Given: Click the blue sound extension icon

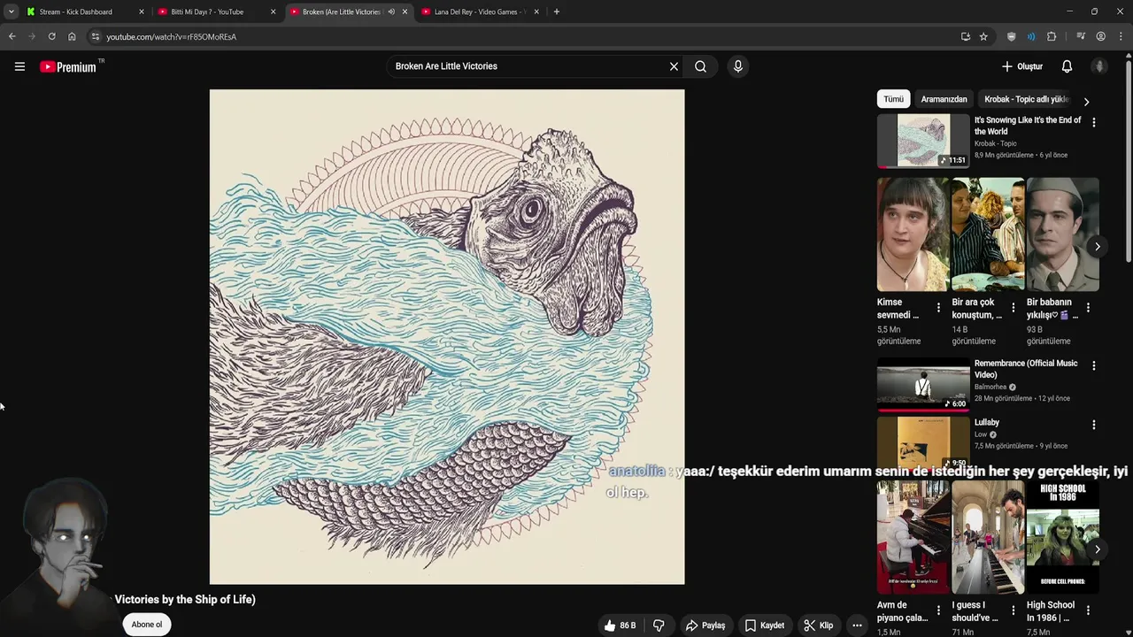Looking at the screenshot, I should point(1031,36).
